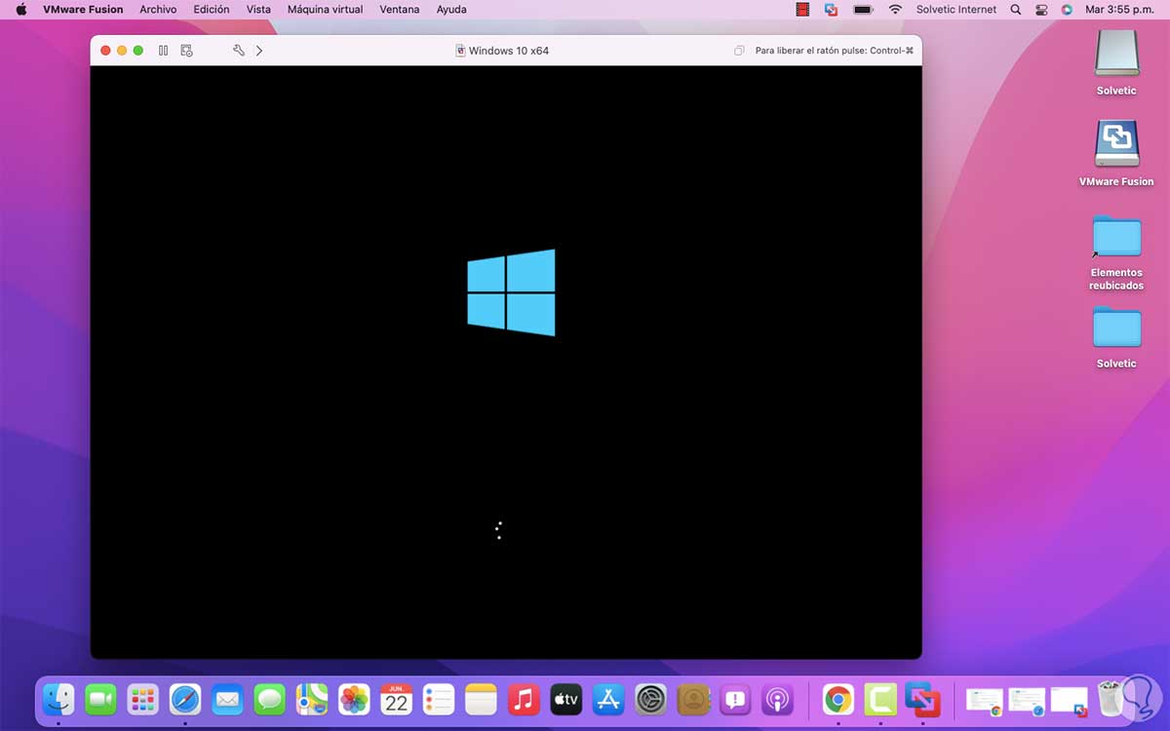
Task: Open Music from the Dock
Action: pos(524,699)
